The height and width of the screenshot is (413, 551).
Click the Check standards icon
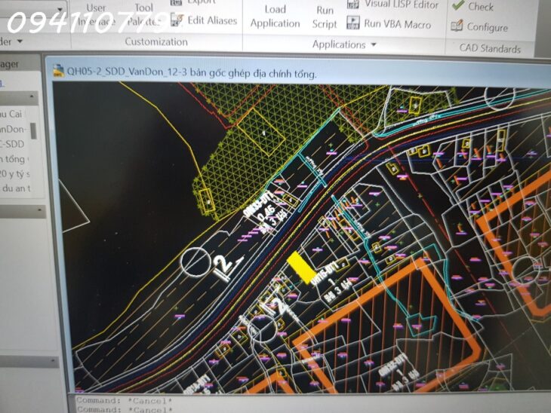click(457, 5)
